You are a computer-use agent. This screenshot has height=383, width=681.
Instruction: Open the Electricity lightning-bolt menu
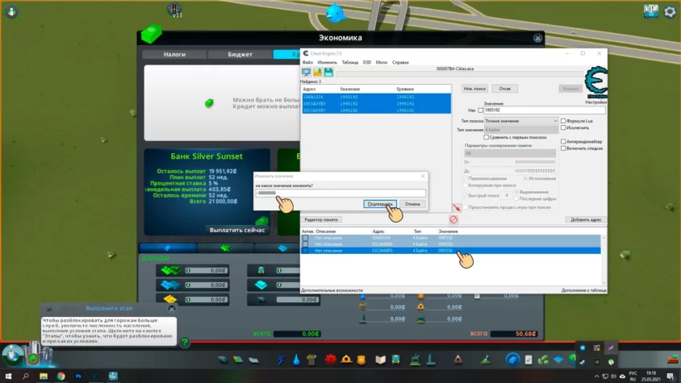point(281,360)
